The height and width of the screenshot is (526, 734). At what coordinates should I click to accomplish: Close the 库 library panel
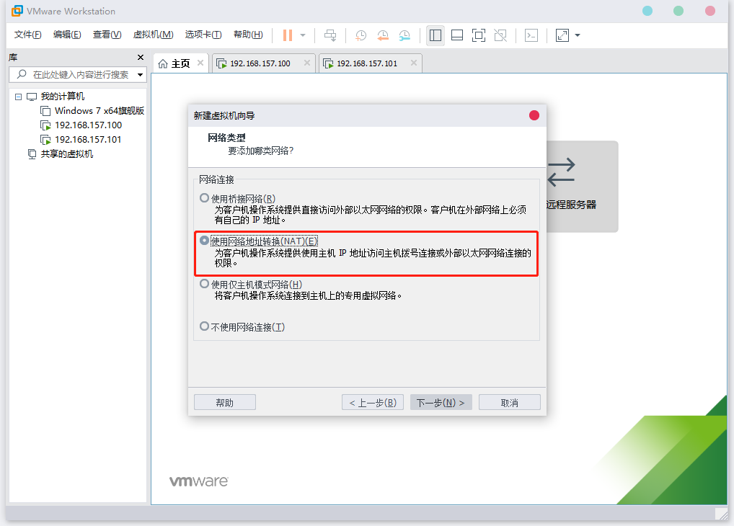141,57
